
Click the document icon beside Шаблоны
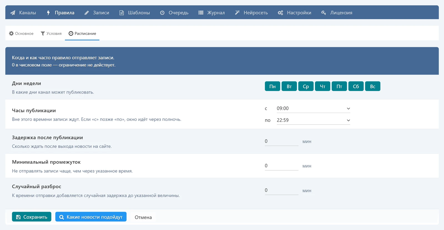pos(122,13)
